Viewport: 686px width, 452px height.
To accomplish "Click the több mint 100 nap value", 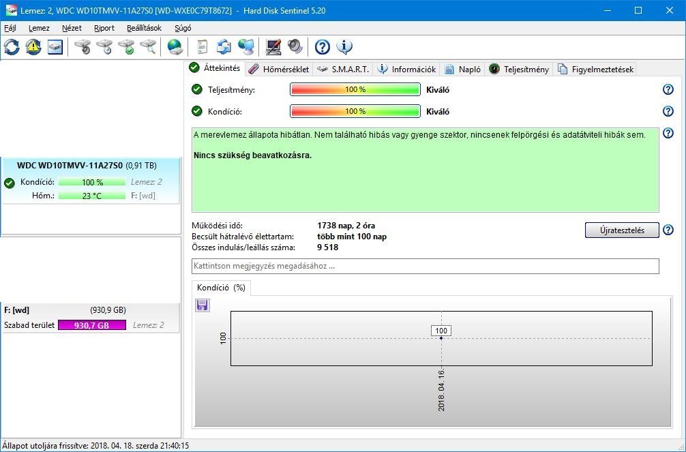I will click(352, 237).
